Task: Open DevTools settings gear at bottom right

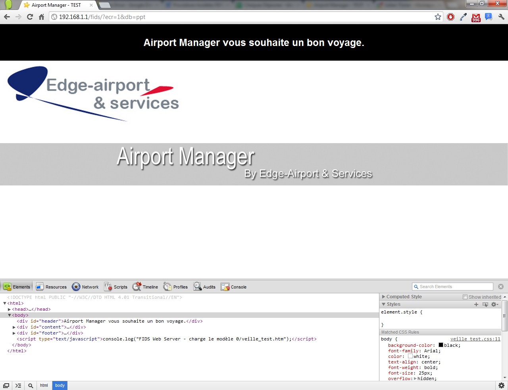Action: pos(501,385)
